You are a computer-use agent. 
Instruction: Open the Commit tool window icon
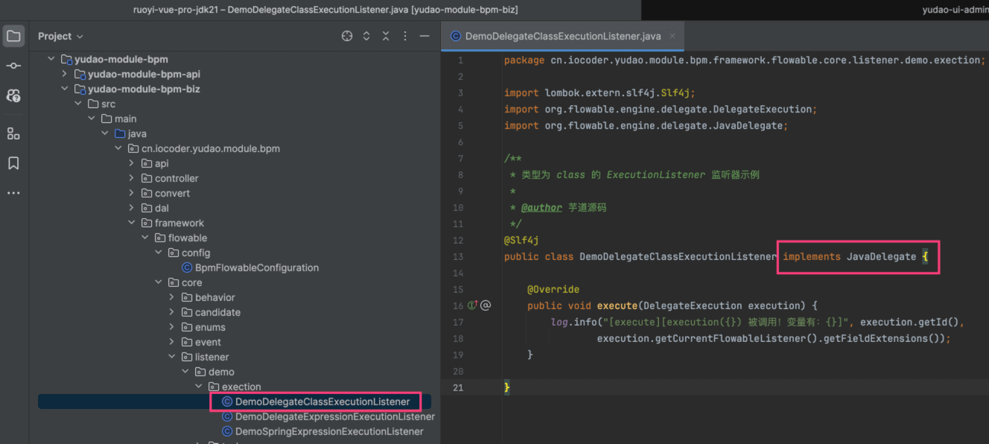click(13, 66)
